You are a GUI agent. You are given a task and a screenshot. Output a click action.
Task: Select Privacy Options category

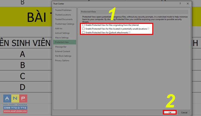(x=65, y=61)
